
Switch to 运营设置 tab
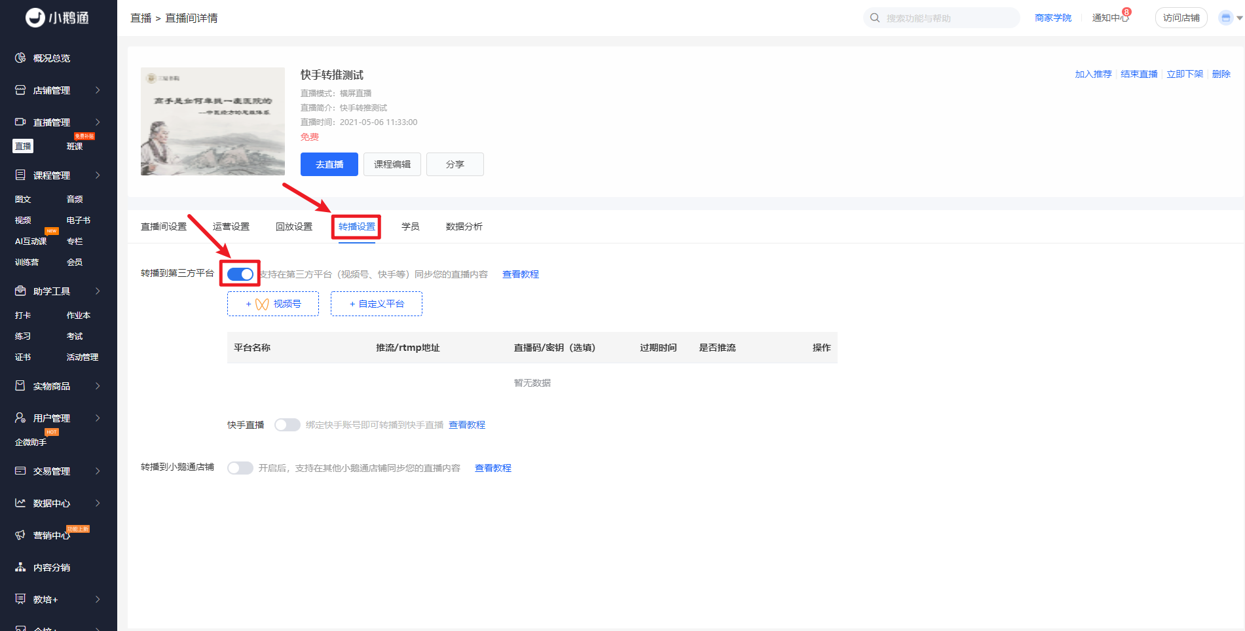coord(231,226)
